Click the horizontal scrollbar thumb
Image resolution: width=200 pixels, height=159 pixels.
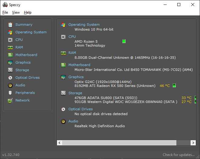119,143
